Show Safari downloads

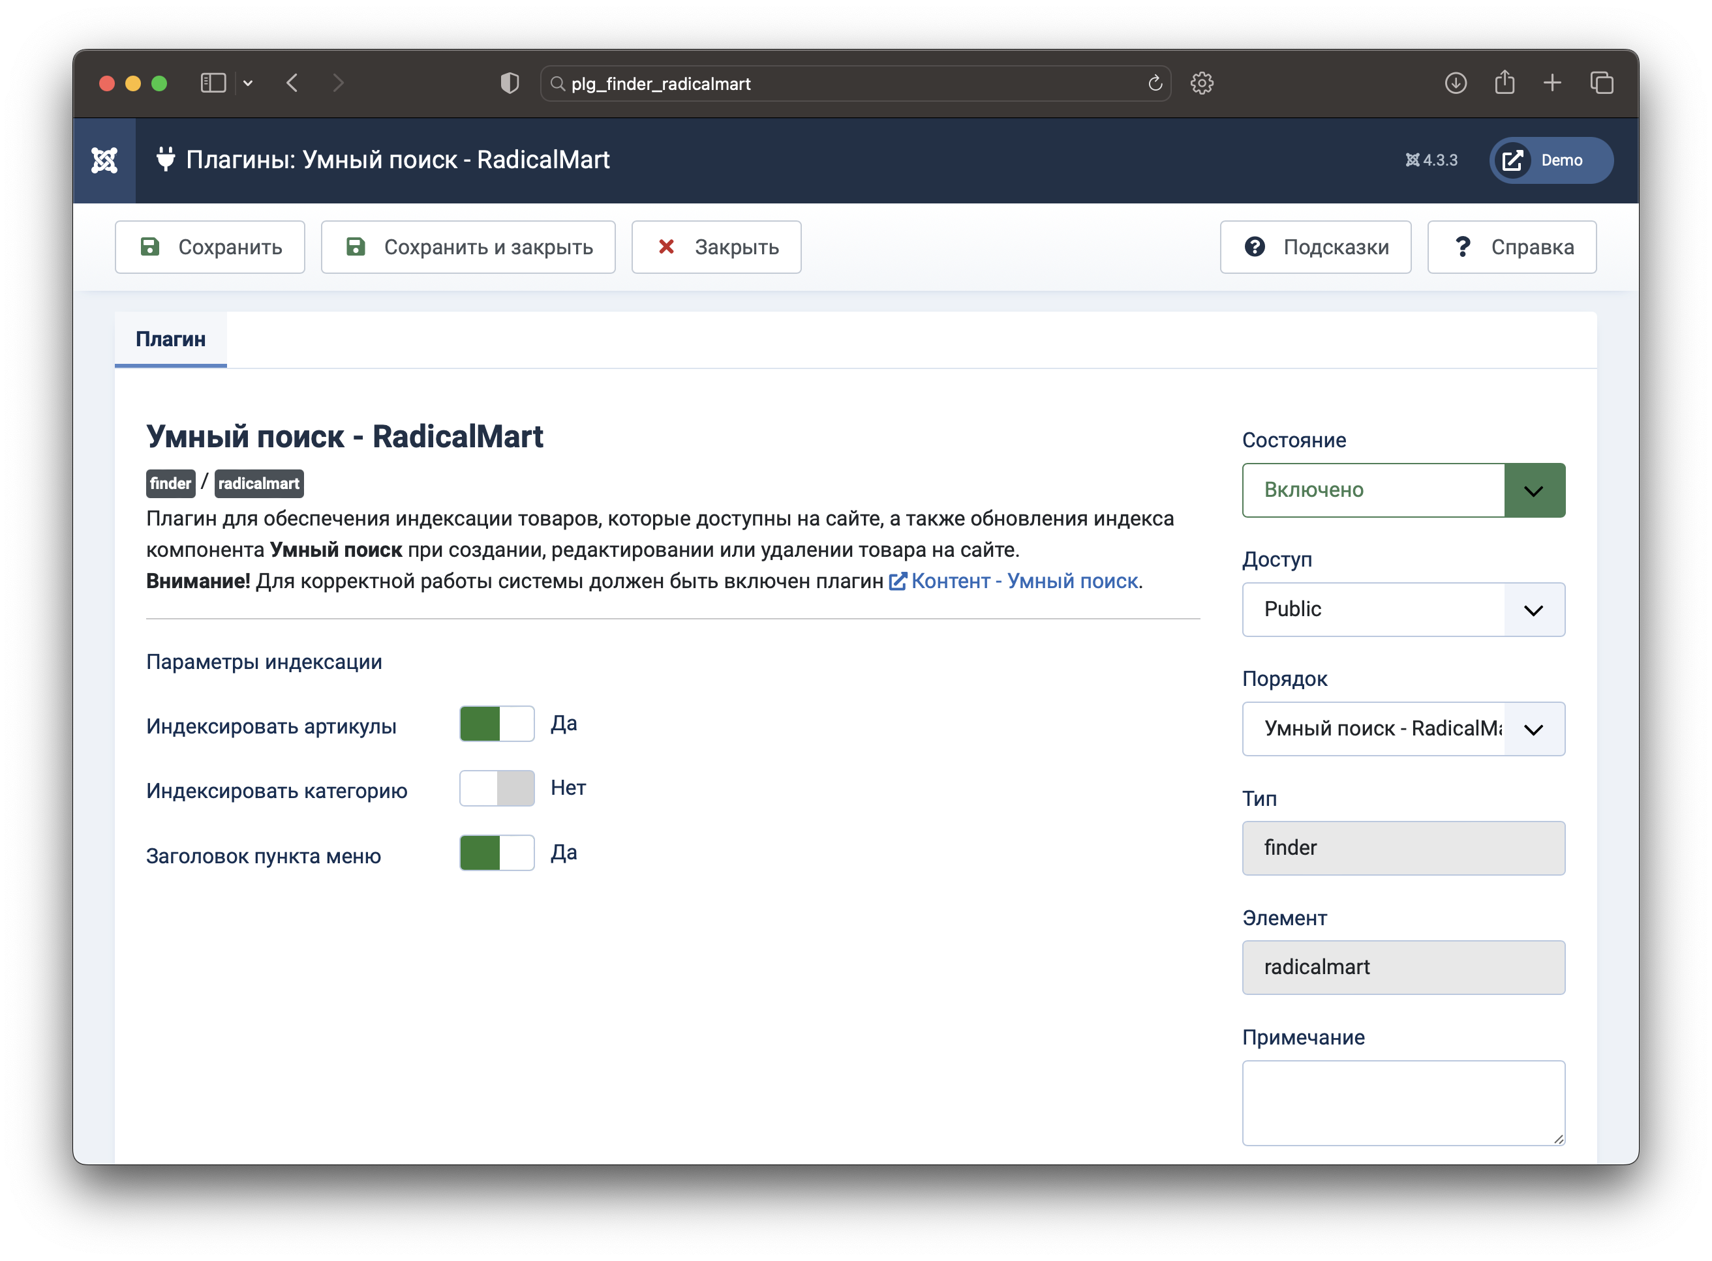point(1456,83)
